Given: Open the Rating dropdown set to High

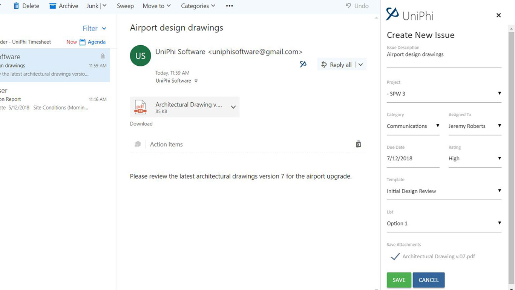Looking at the screenshot, I should tap(475, 159).
